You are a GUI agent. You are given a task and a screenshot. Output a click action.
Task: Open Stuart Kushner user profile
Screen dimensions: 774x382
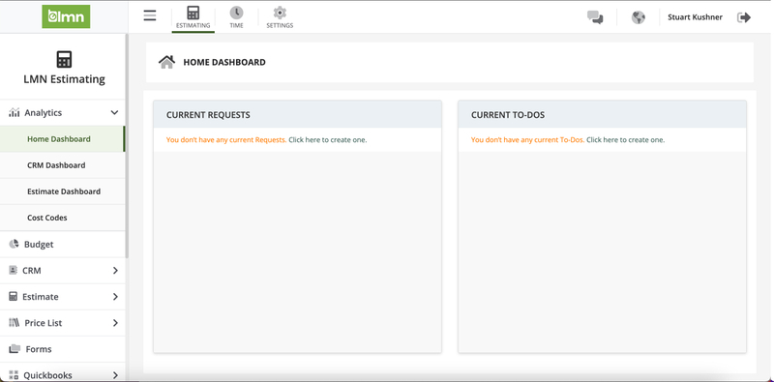pyautogui.click(x=695, y=17)
